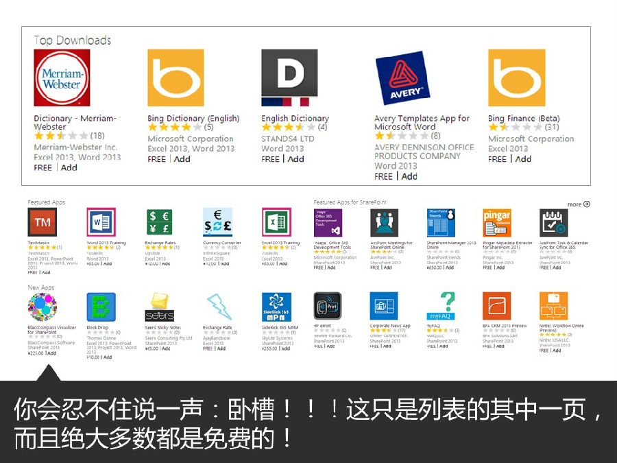Add the Excel 2013 Training app
This screenshot has width=617, height=463.
pyautogui.click(x=283, y=264)
